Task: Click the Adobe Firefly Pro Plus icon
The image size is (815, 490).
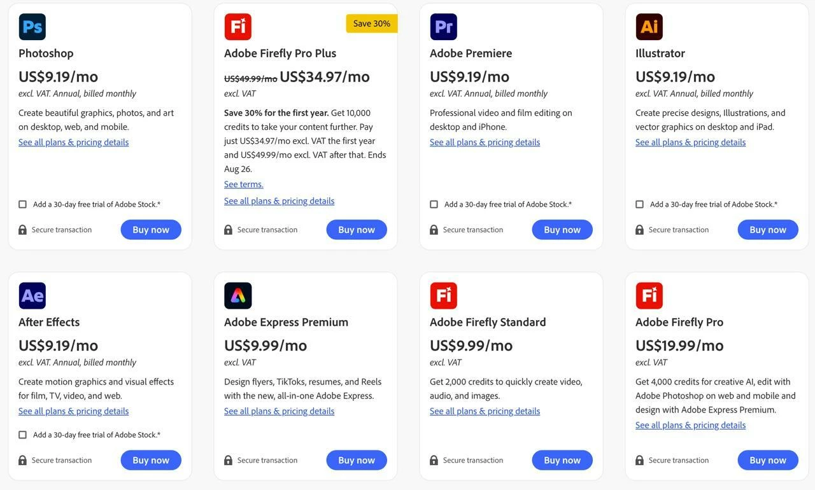Action: point(237,27)
